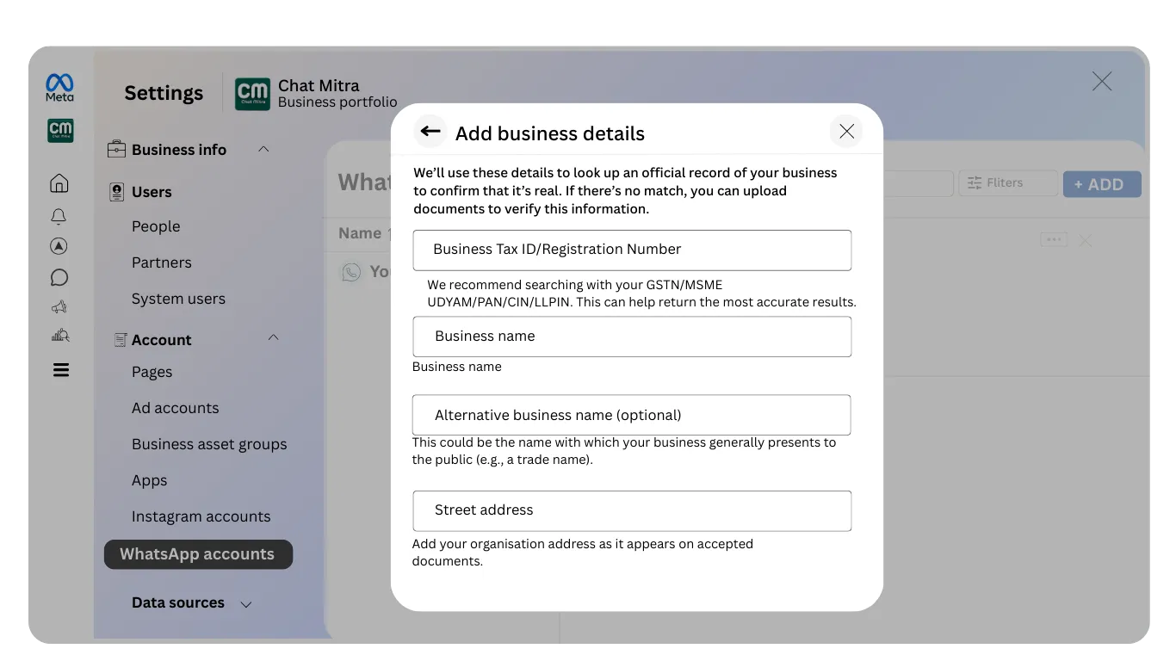The height and width of the screenshot is (661, 1176).
Task: Open insights via chart search icon
Action: pos(59,336)
